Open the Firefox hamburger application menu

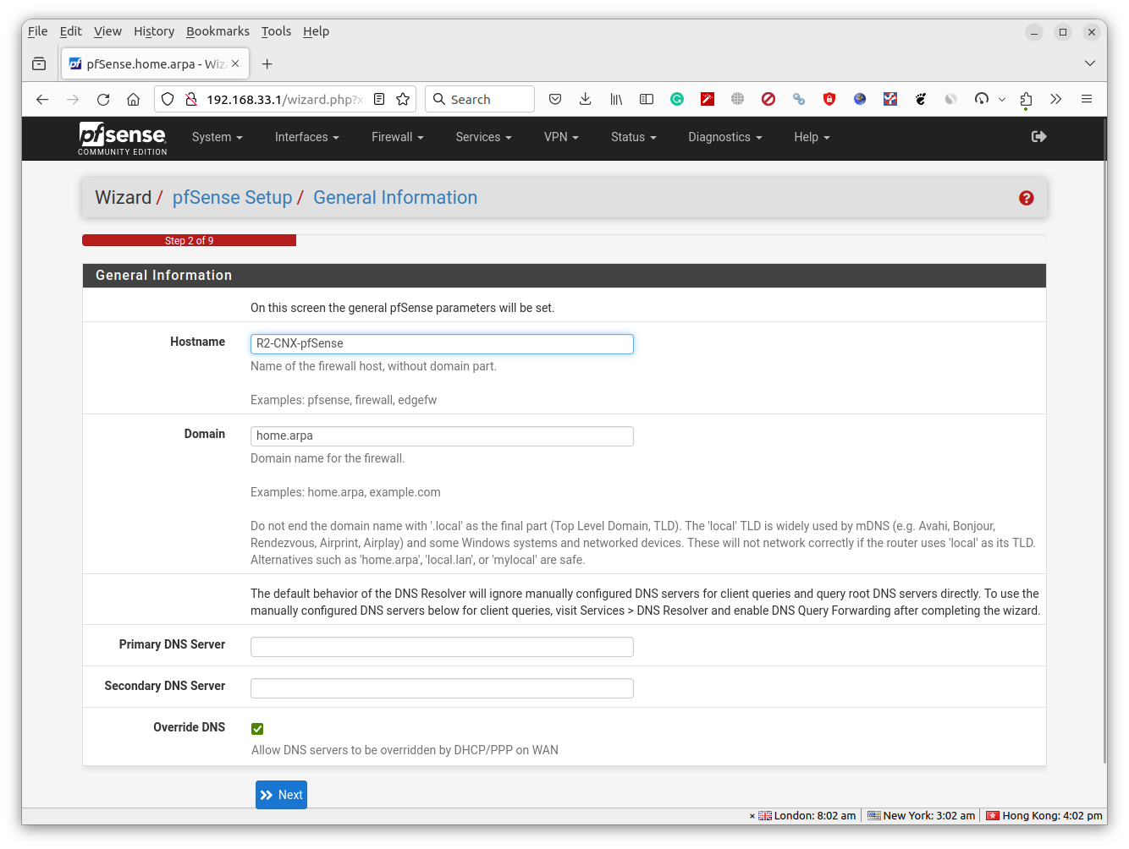tap(1087, 99)
